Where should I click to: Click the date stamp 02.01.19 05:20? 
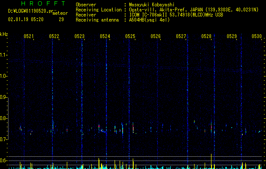pos(26,19)
